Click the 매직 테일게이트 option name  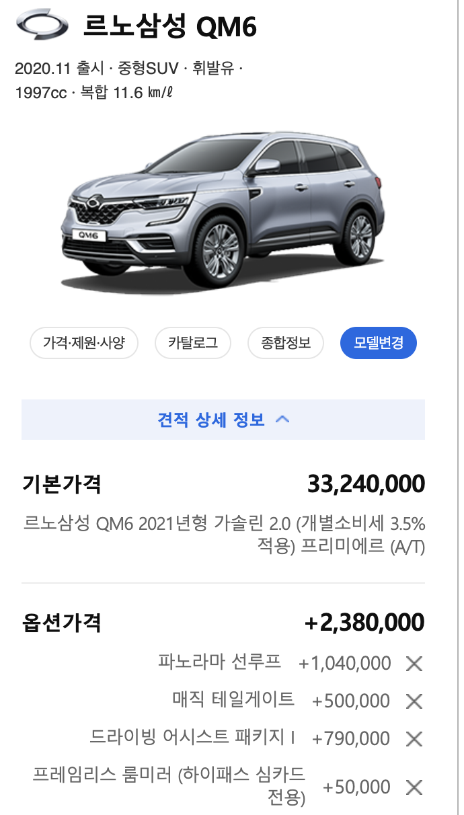click(x=233, y=699)
